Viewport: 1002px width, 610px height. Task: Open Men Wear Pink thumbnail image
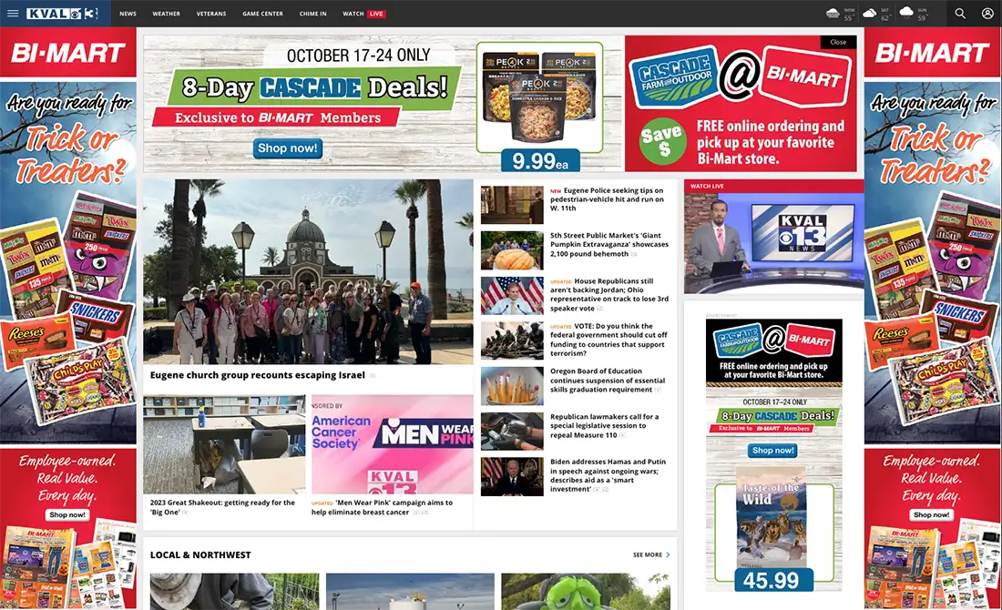393,444
